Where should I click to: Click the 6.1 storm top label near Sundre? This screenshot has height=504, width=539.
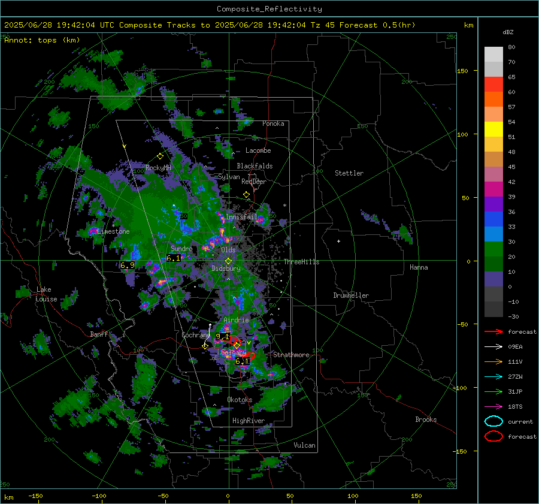click(x=173, y=258)
